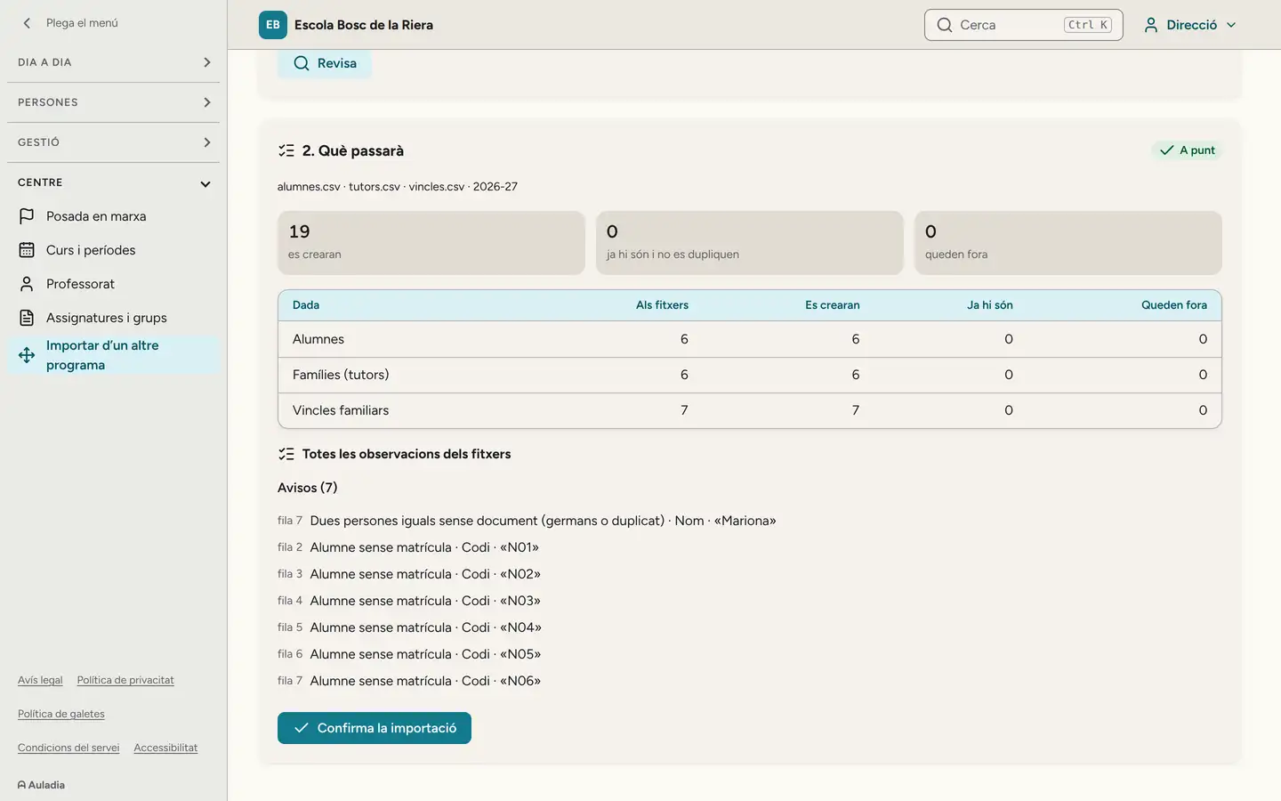Screen dimensions: 1281x801
Task: Confirm the import with Confirma la importació
Action: pyautogui.click(x=375, y=728)
